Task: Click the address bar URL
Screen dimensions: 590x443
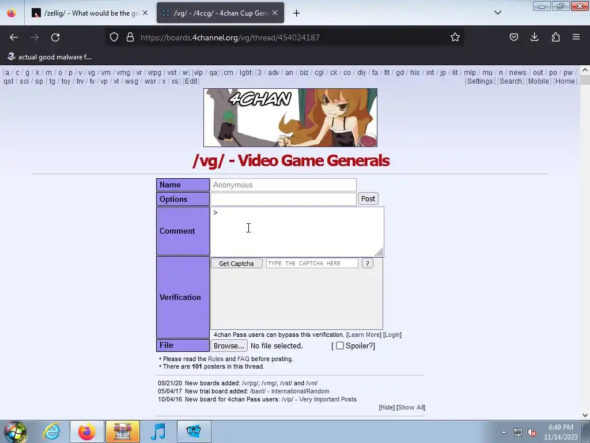Action: pyautogui.click(x=230, y=37)
